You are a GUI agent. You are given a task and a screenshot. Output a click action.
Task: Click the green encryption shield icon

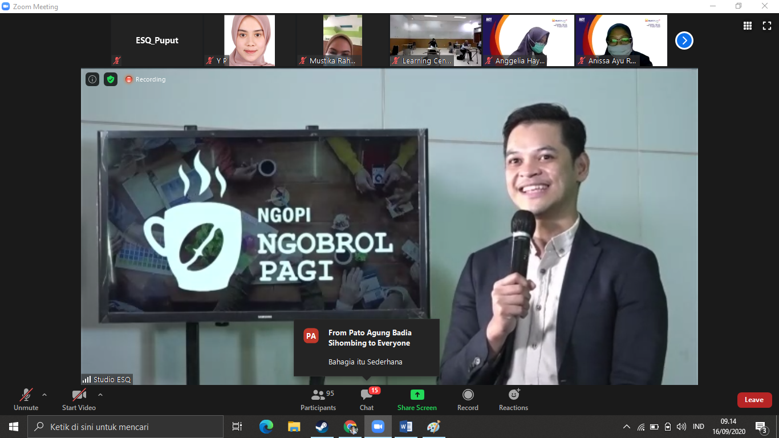click(x=111, y=79)
